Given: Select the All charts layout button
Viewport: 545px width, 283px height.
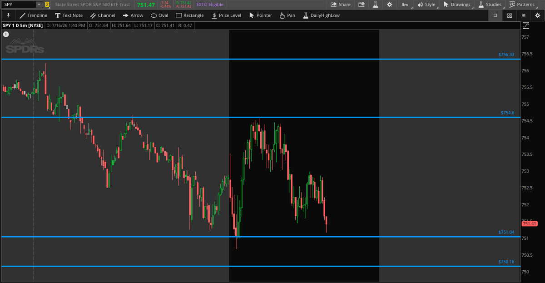Looking at the screenshot, I should 524,15.
